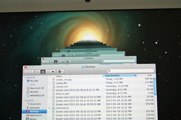
Task: Click the jamesplee home icon
Action: (27, 108)
